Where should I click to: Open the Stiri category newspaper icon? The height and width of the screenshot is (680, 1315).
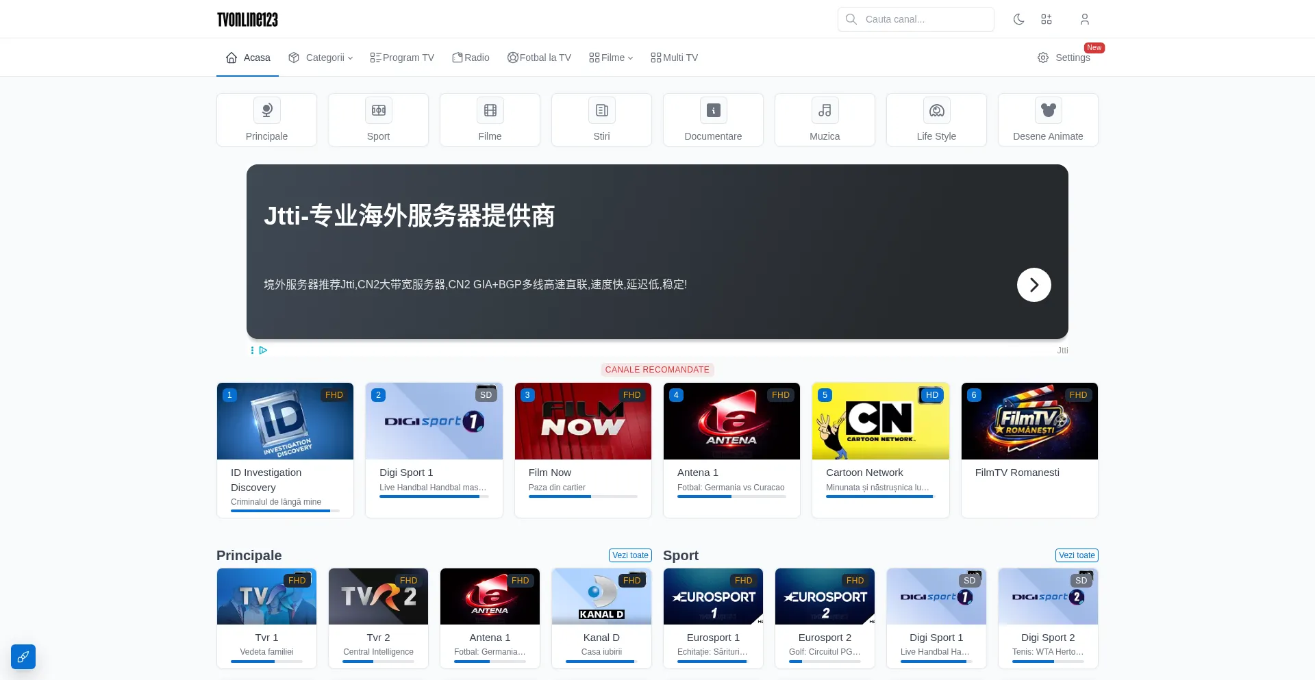602,110
